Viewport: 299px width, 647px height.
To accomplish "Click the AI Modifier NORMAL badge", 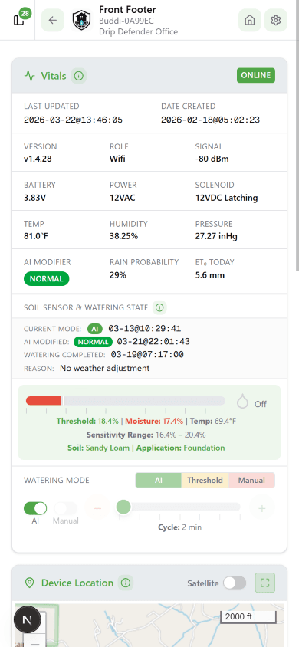I will click(x=46, y=278).
